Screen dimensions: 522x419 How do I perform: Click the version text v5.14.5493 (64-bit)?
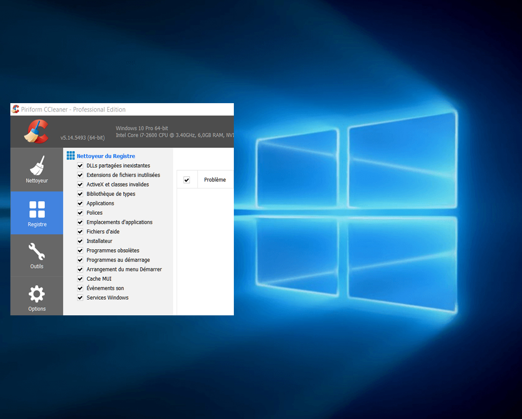coord(82,138)
